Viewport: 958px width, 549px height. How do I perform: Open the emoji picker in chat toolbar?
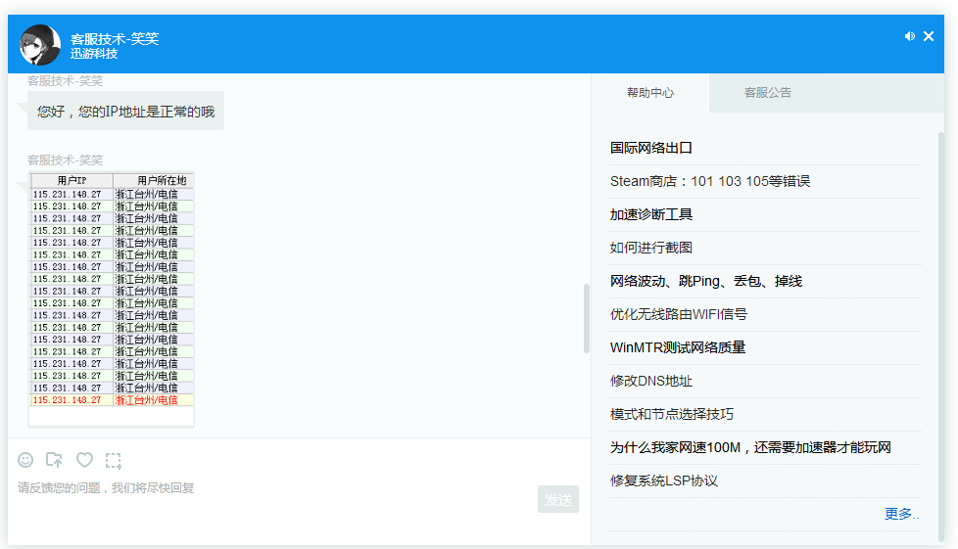click(25, 460)
